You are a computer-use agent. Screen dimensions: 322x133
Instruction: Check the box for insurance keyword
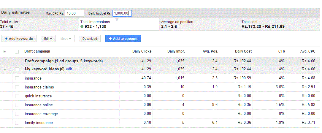tap(17, 78)
